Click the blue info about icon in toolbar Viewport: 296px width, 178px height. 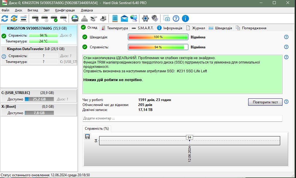coord(185,18)
